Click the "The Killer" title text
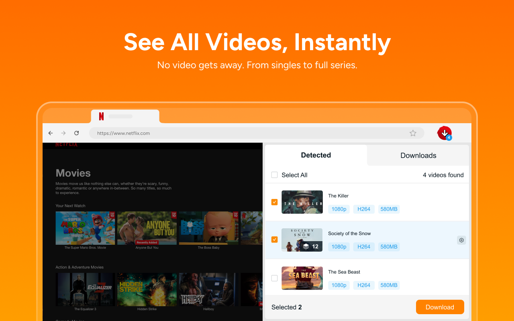Viewport: 514px width, 321px height. [339, 196]
